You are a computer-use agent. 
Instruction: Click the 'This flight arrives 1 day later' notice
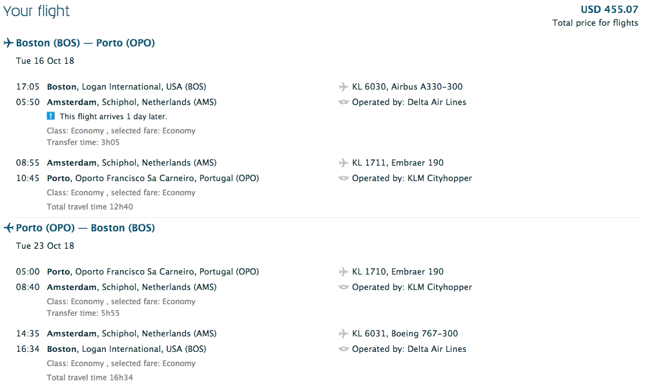[x=114, y=117]
